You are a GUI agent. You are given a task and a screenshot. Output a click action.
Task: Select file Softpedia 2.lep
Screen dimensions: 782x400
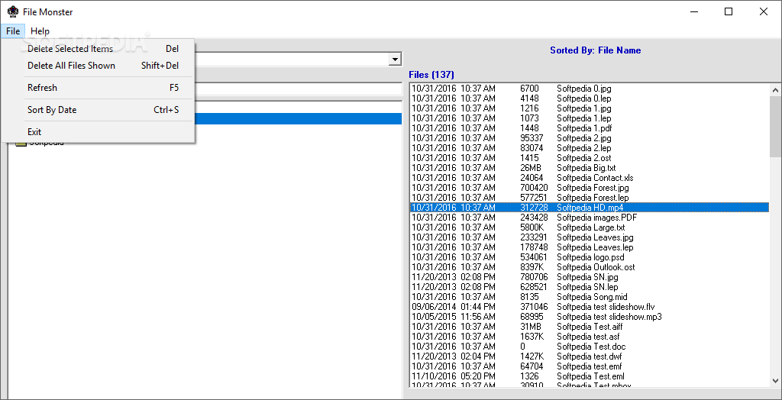coord(589,148)
